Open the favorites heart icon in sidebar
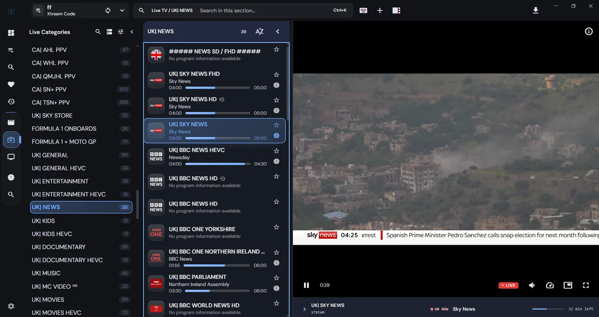599x317 pixels. pyautogui.click(x=11, y=85)
